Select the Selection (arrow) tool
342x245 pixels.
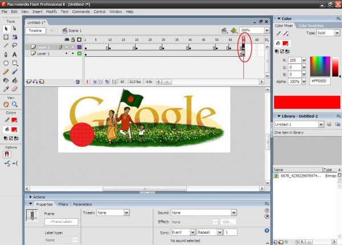coord(6,28)
